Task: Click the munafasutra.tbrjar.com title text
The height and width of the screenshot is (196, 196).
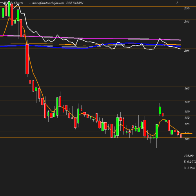Action: [x=48, y=3]
